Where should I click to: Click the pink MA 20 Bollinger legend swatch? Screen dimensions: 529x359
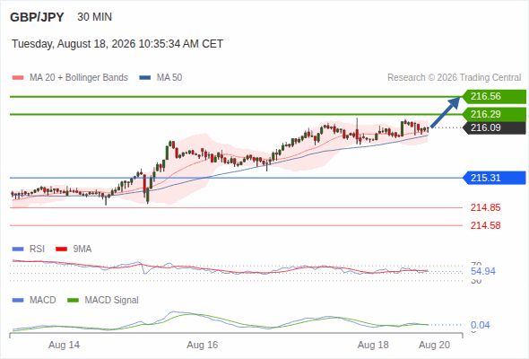click(18, 78)
